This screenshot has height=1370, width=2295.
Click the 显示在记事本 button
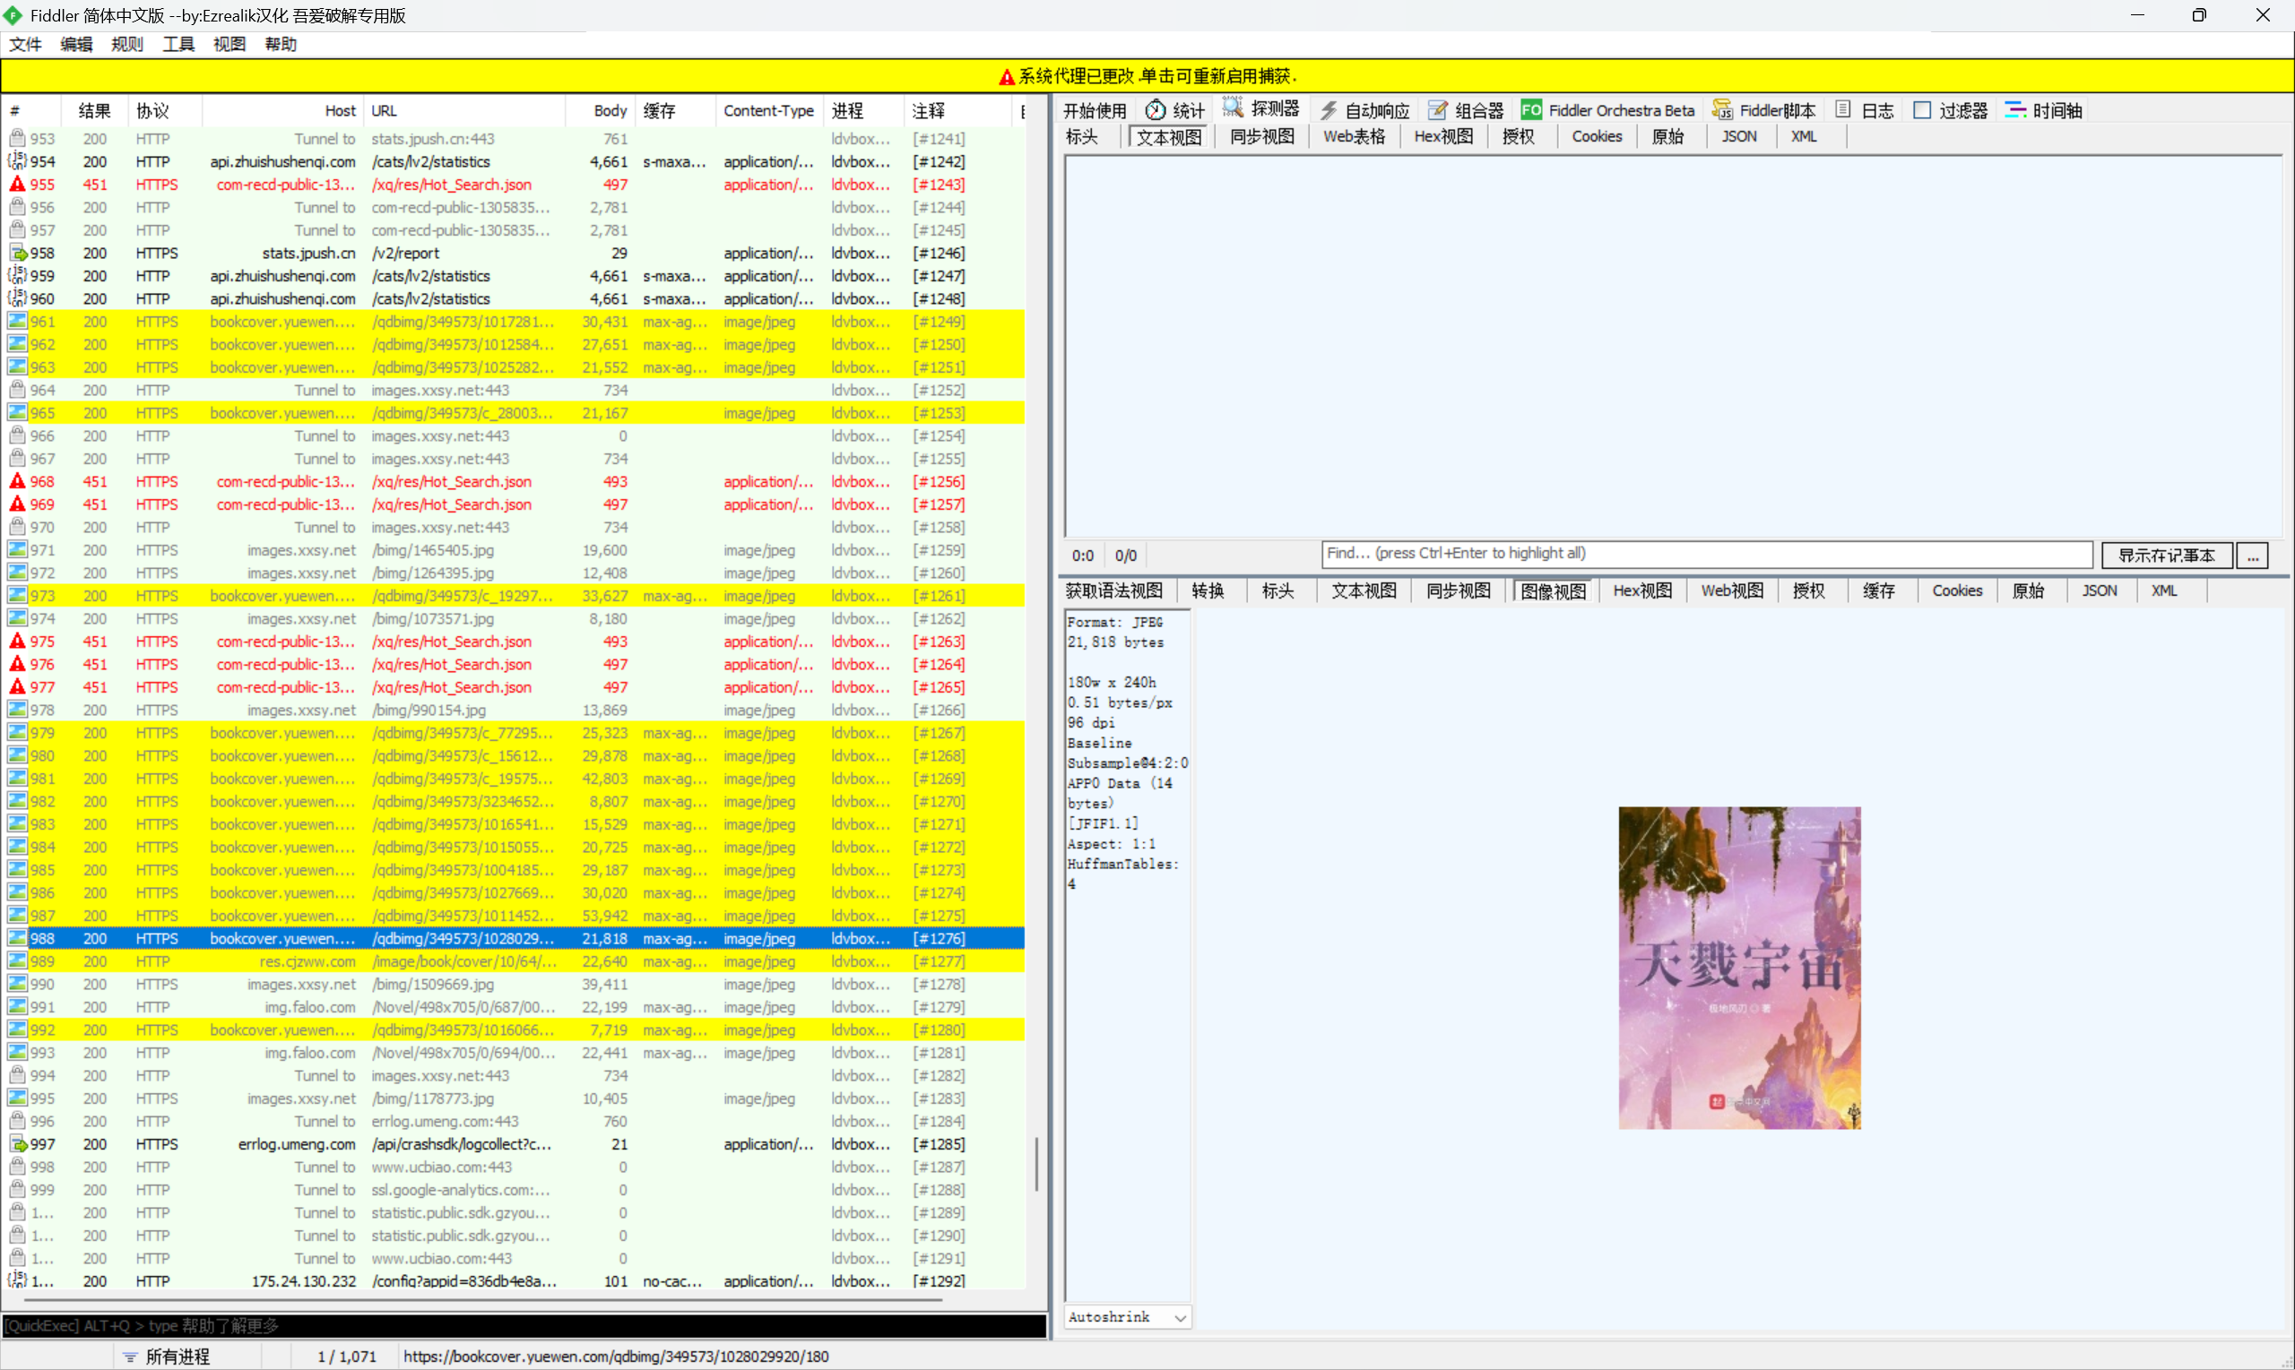pyautogui.click(x=2167, y=555)
